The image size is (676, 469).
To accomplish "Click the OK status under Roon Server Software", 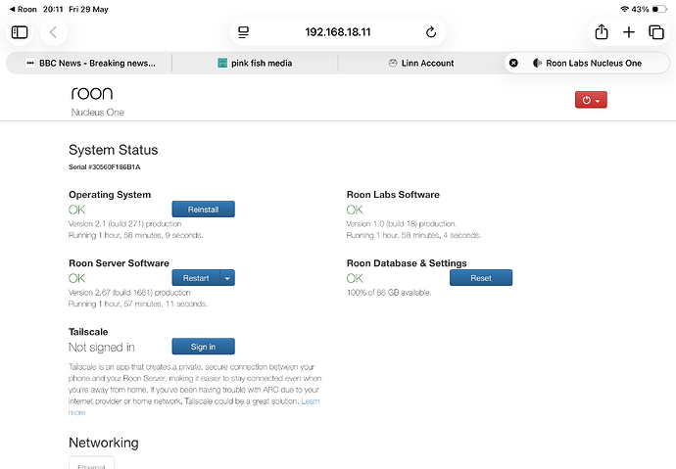I will click(76, 278).
